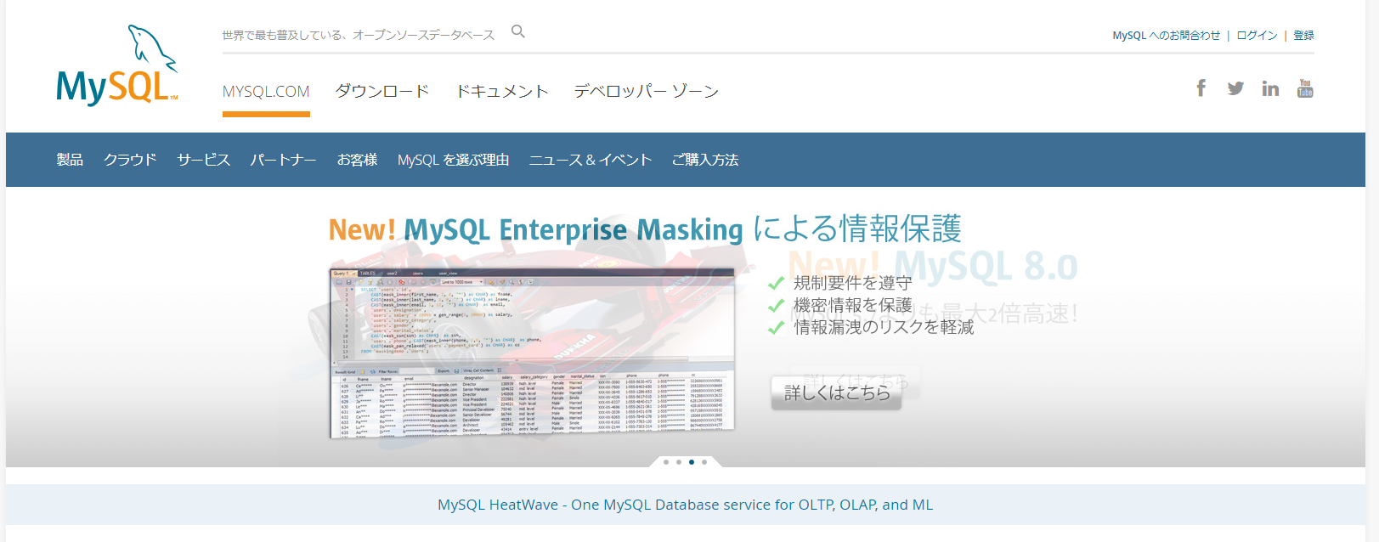Open the サービス menu
Image resolution: width=1379 pixels, height=542 pixels.
204,160
